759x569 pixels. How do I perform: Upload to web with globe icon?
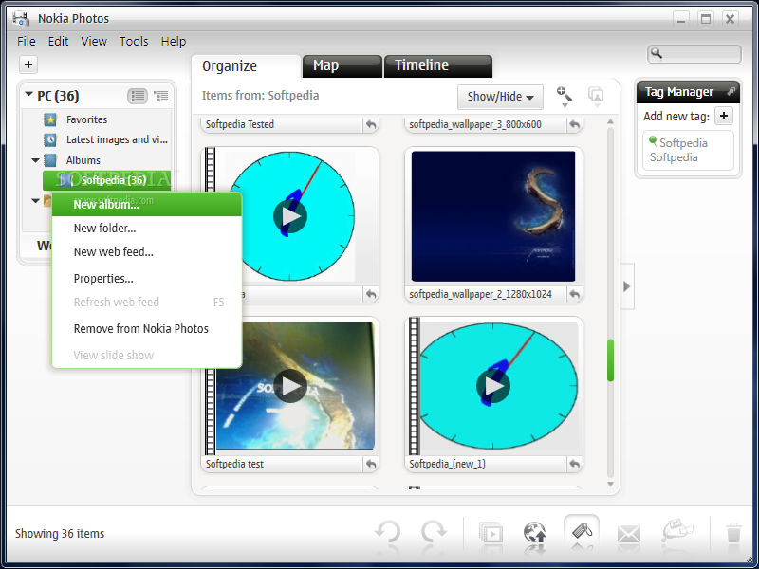tap(535, 533)
